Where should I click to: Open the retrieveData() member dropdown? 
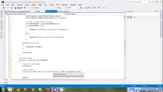point(95,14)
